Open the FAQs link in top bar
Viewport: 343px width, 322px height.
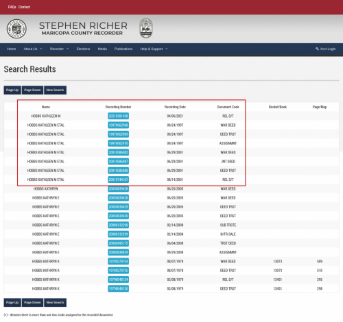pos(12,7)
